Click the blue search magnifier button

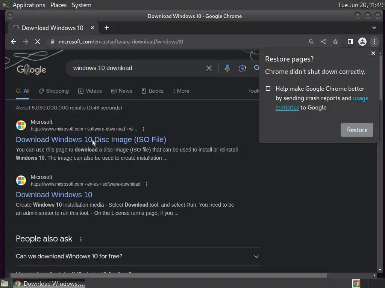coord(256,68)
